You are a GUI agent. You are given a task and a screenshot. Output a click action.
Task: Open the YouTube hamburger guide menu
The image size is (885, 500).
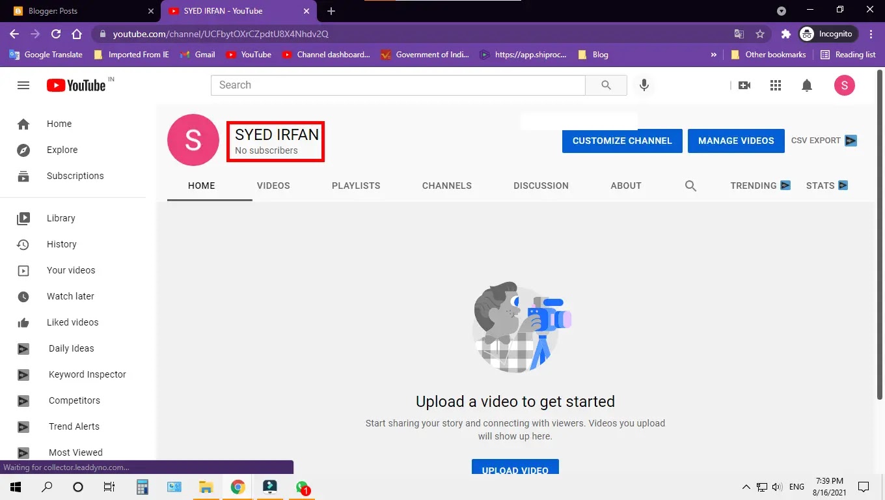tap(23, 85)
